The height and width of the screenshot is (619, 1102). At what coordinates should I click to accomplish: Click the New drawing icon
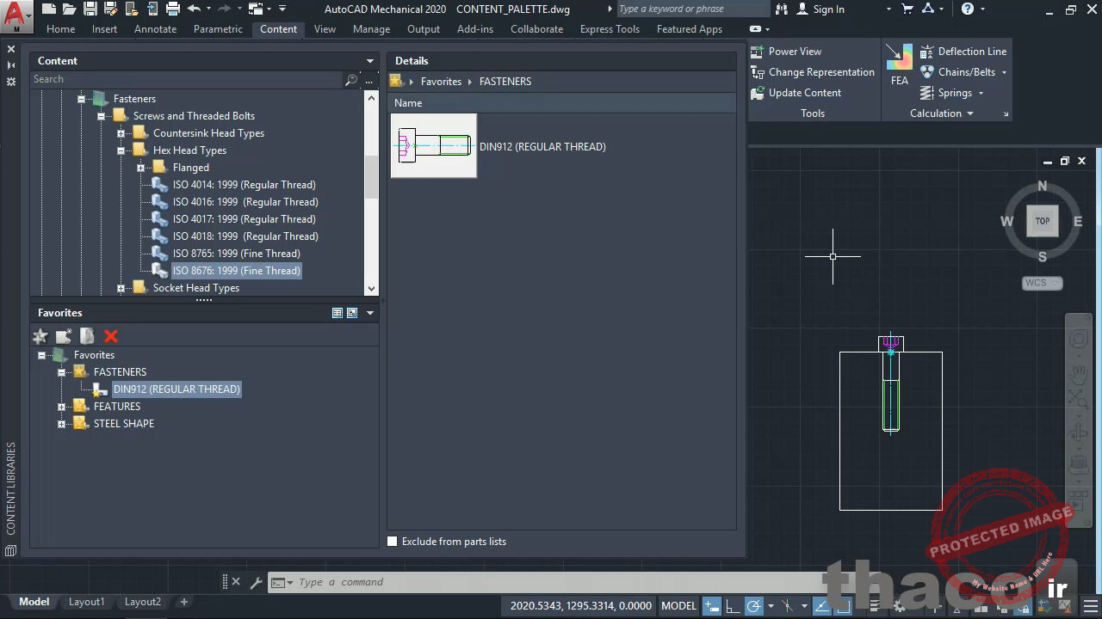coord(49,9)
